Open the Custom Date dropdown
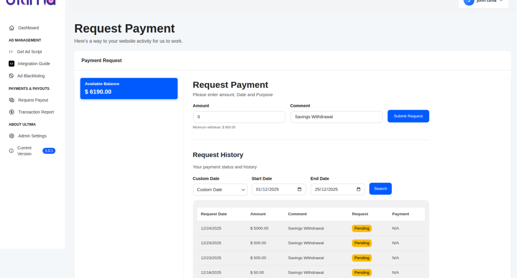Image resolution: width=517 pixels, height=278 pixels. click(220, 189)
